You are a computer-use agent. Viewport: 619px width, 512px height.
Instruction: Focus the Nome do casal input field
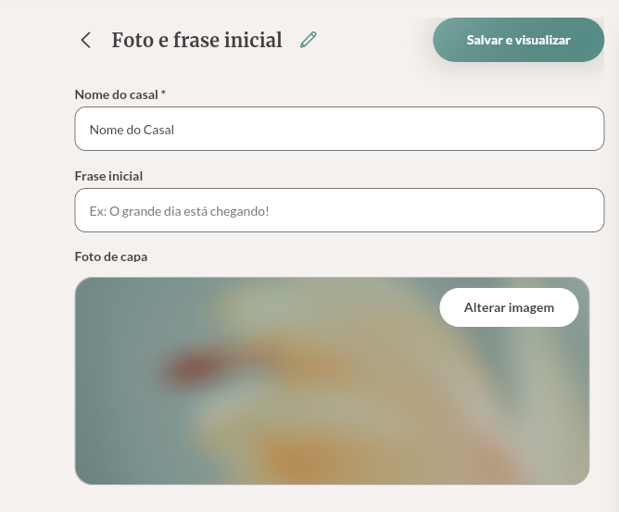(339, 130)
